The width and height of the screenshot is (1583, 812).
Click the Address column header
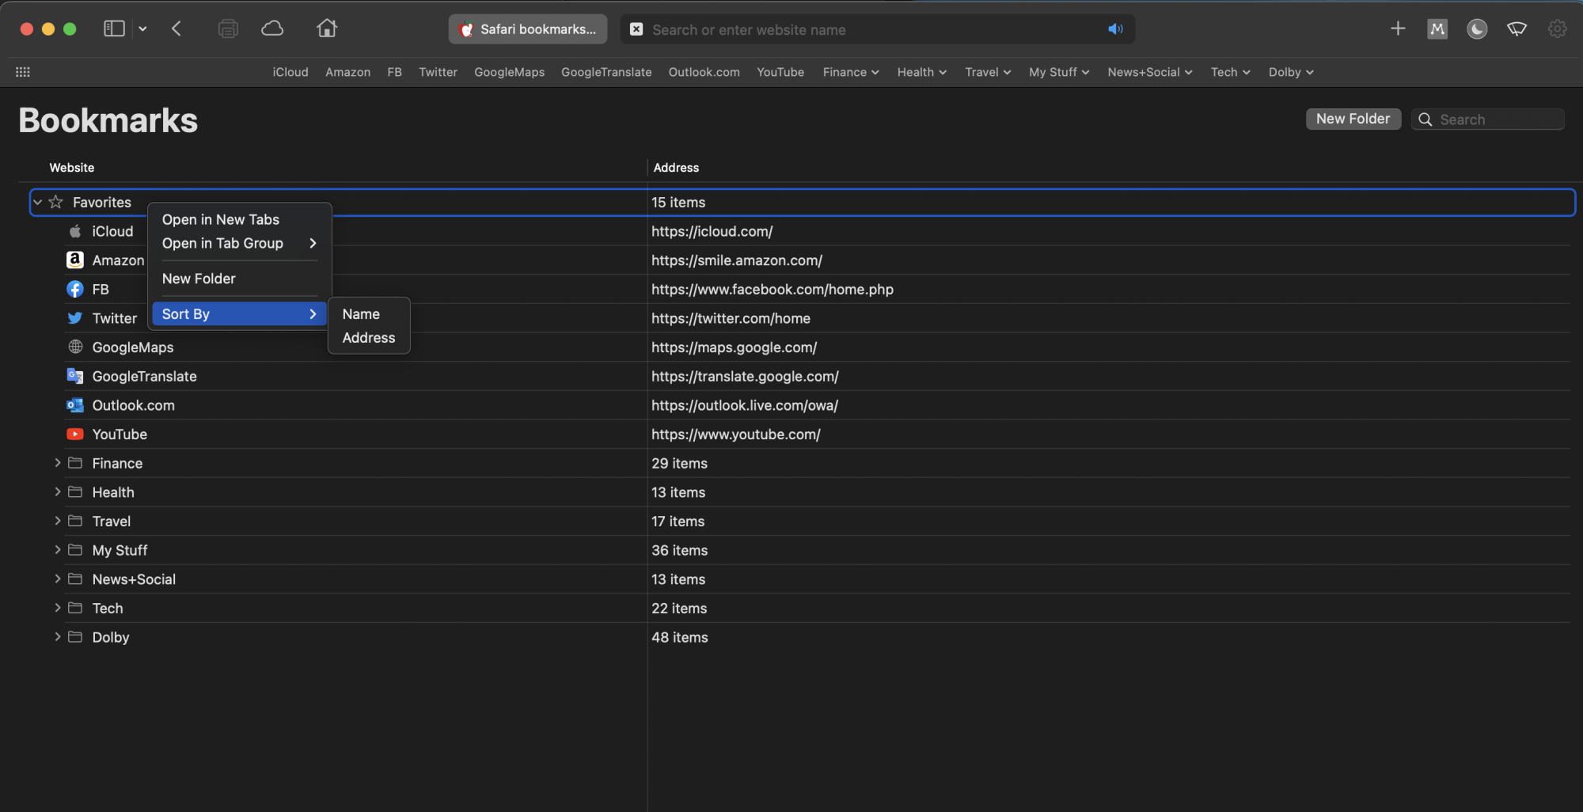[x=676, y=168]
